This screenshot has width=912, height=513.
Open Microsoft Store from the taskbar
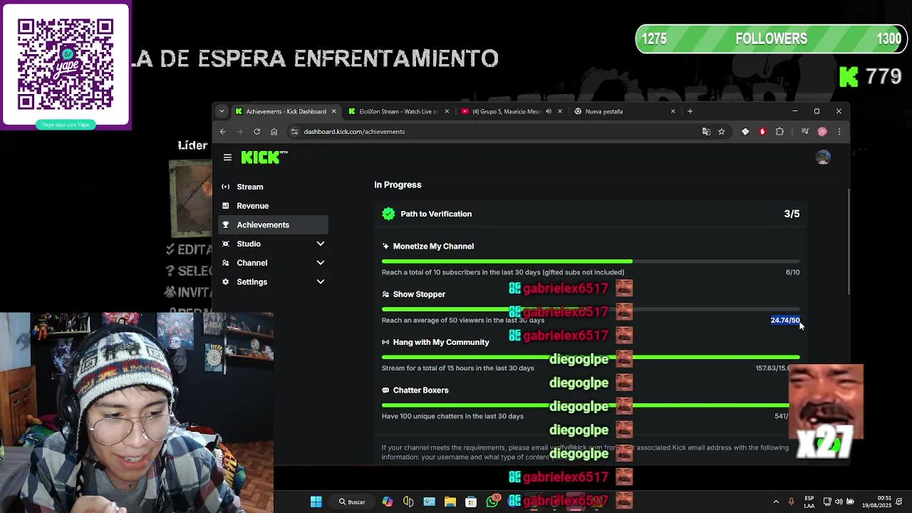click(x=471, y=502)
